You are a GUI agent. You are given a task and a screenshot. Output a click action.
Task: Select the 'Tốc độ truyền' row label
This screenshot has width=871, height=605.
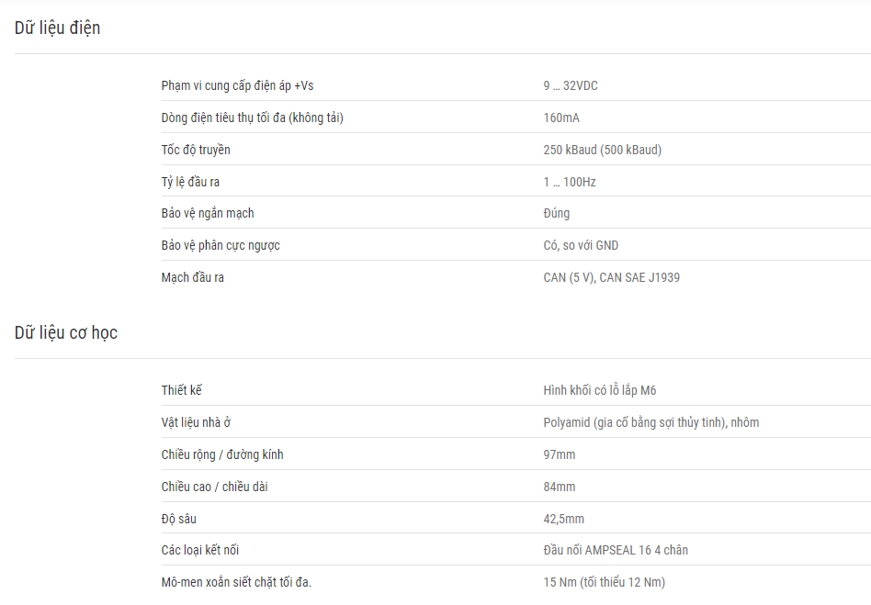(x=196, y=150)
